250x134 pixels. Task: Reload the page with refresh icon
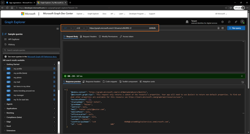tap(7, 7)
